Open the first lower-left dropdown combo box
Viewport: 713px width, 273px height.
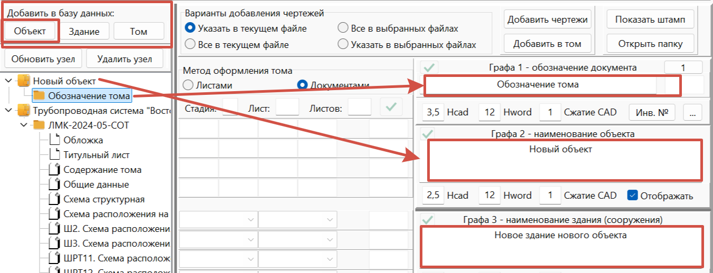point(218,220)
